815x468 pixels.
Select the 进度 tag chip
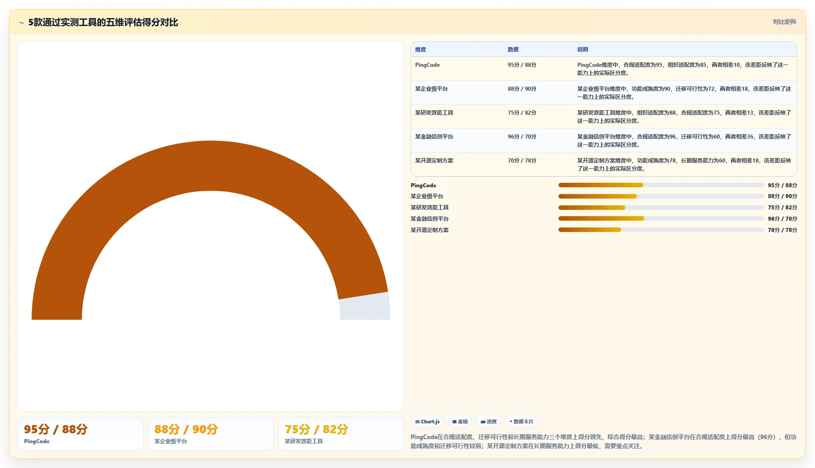[x=488, y=422]
